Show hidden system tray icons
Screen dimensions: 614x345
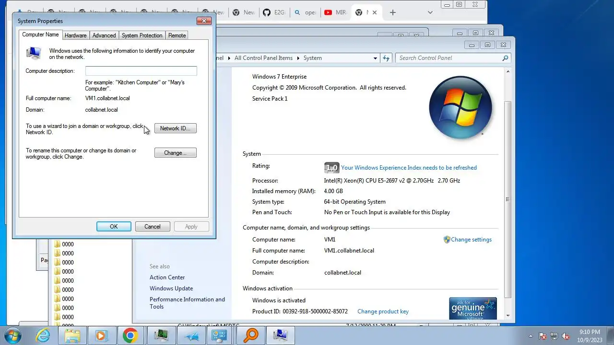(531, 336)
